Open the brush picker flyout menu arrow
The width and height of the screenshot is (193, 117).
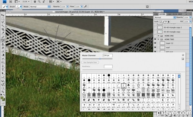pyautogui.click(x=183, y=55)
